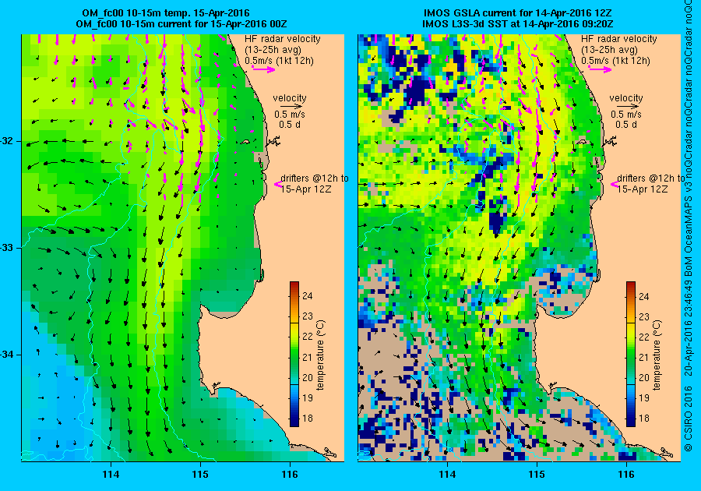Click magenta HF radar arrow in right legend
701x491 pixels.
tap(600, 69)
